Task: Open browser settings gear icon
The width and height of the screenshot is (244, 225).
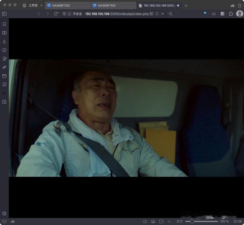Action: pos(4,214)
